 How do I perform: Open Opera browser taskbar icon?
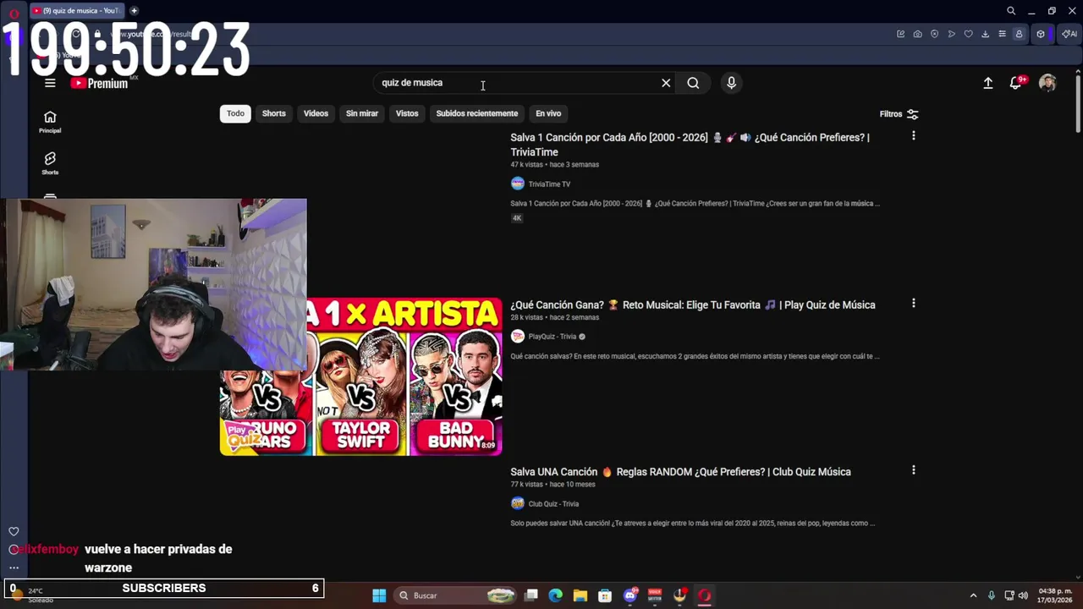pyautogui.click(x=704, y=595)
